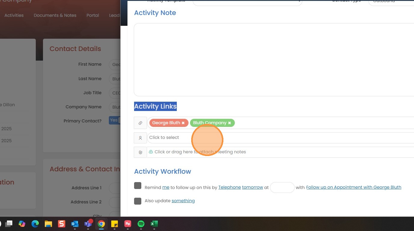Open the Portal menu item
The height and width of the screenshot is (231, 414).
click(x=93, y=15)
